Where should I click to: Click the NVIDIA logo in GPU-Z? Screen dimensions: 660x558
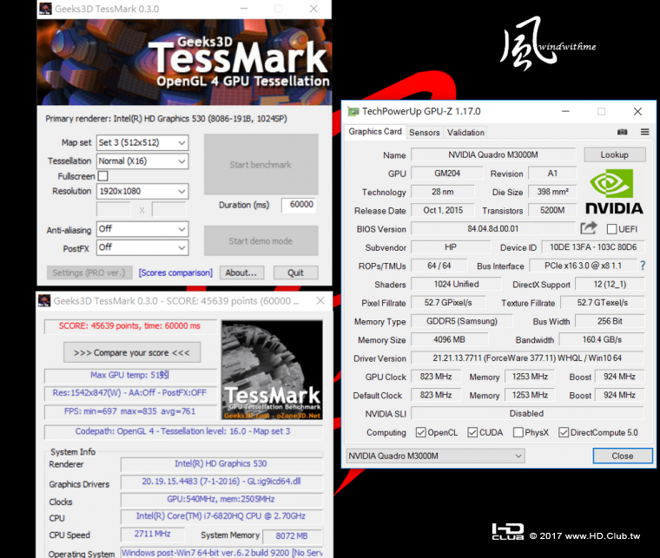coord(614,192)
